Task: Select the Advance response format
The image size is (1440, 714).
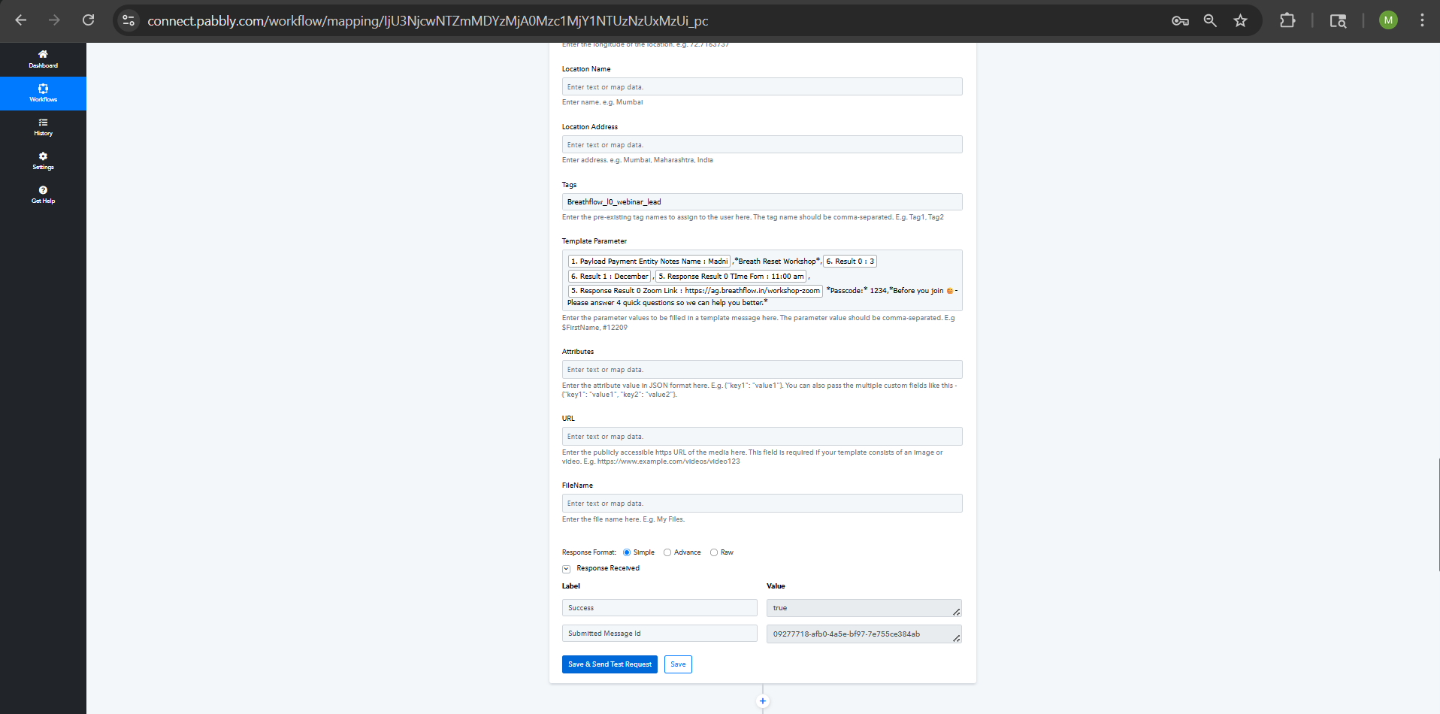Action: tap(667, 552)
